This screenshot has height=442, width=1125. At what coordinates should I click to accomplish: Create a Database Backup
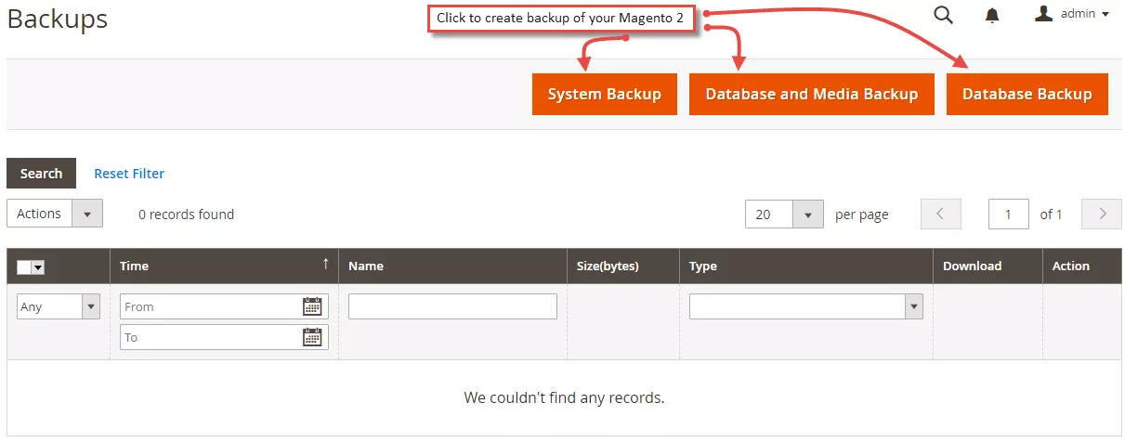(x=1027, y=95)
